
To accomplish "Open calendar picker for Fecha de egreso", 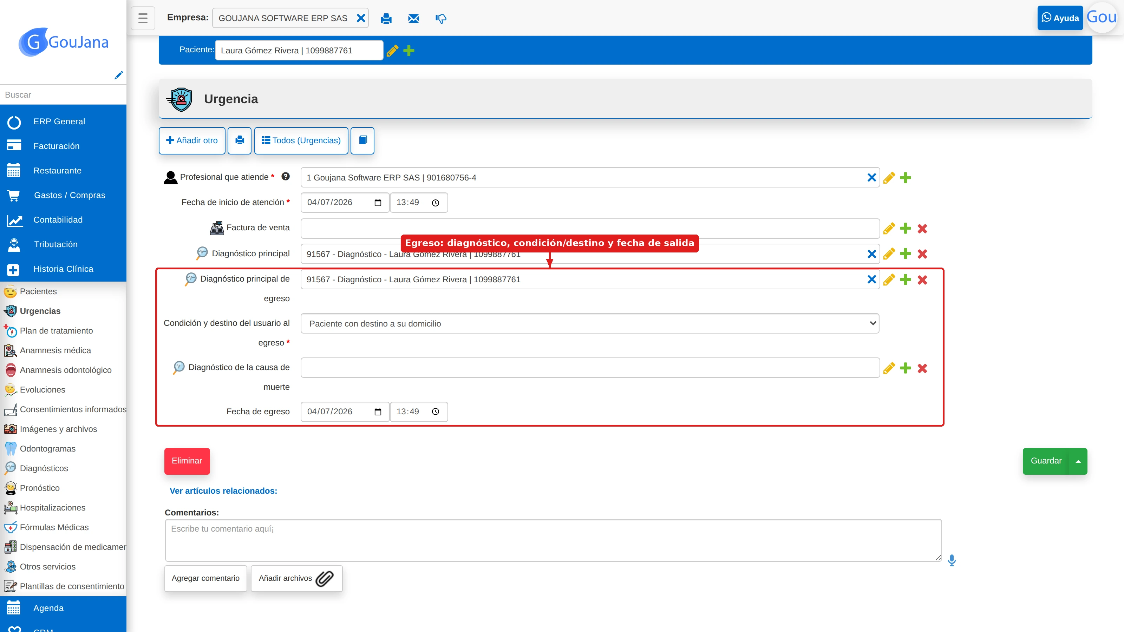I will click(x=378, y=411).
